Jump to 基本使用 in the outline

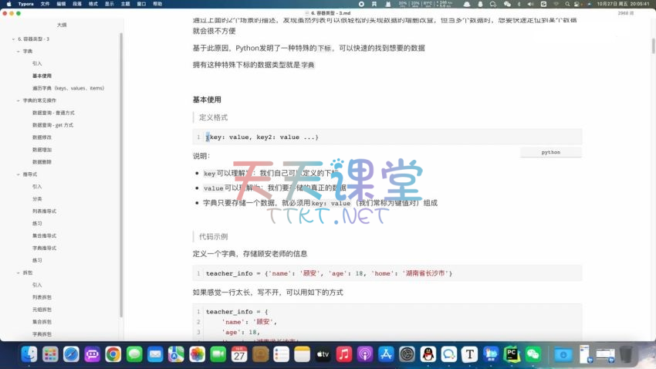pyautogui.click(x=42, y=76)
